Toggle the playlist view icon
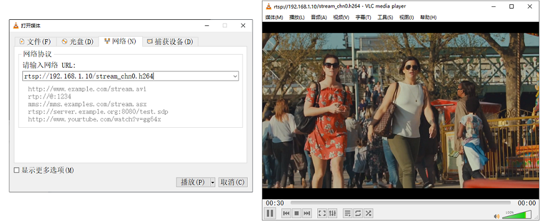Image resolution: width=545 pixels, height=224 pixels. 348,213
